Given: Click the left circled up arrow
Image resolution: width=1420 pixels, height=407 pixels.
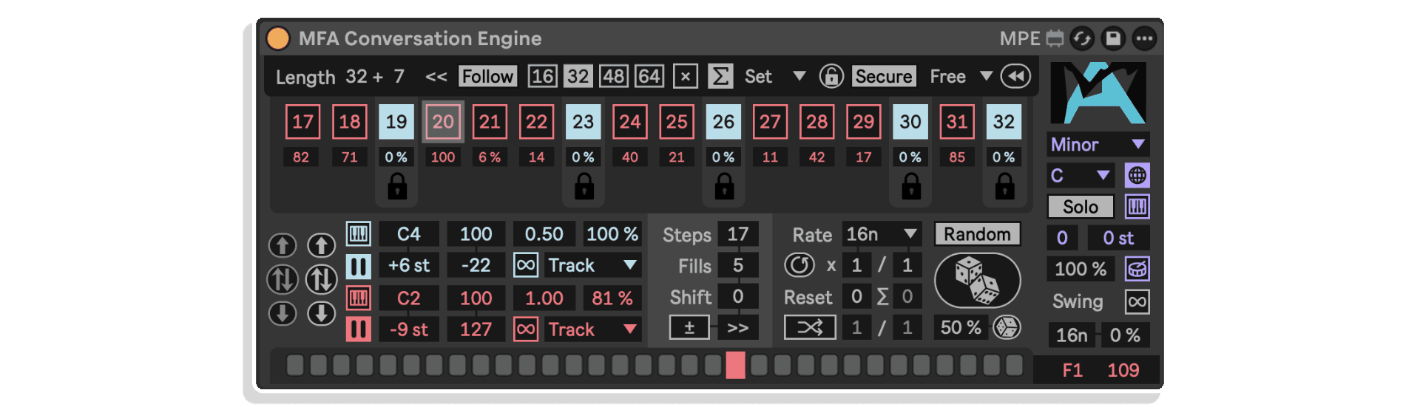Looking at the screenshot, I should click(282, 245).
